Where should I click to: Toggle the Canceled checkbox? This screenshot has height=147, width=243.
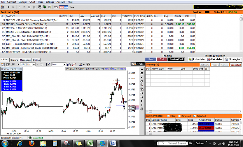[179, 116]
